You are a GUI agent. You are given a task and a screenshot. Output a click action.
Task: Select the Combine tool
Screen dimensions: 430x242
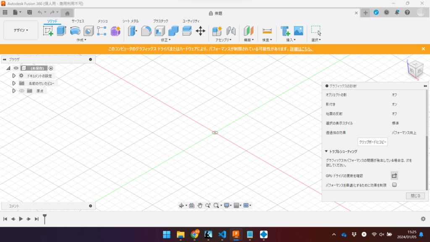click(173, 31)
